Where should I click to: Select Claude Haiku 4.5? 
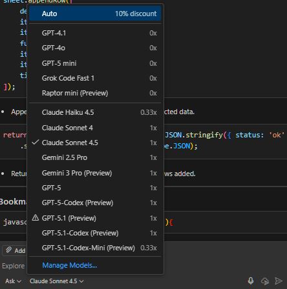pos(95,112)
